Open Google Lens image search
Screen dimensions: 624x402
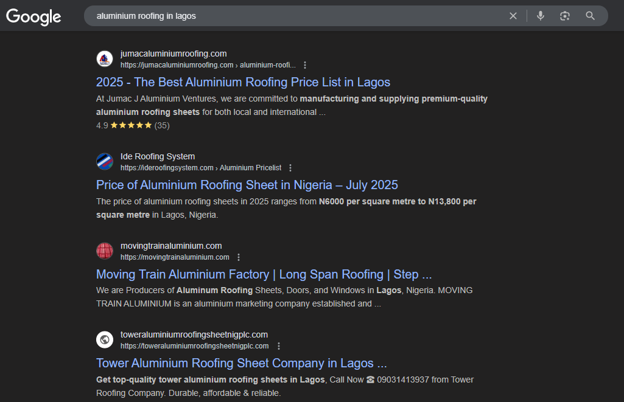point(565,16)
